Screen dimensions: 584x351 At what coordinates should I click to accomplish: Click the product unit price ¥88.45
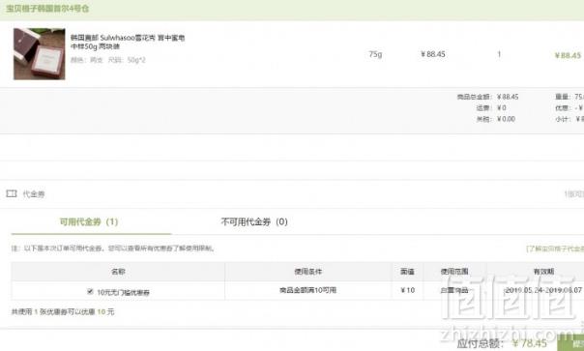point(433,54)
